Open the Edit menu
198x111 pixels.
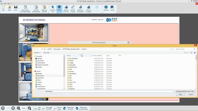(5, 4)
